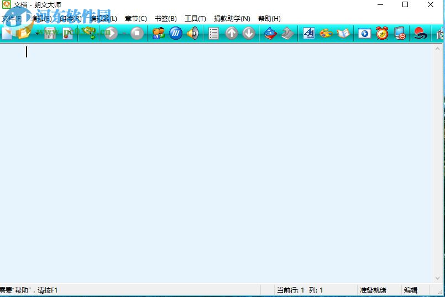Image resolution: width=445 pixels, height=297 pixels.
Task: Click the blue round slashes icon
Action: pos(176,34)
